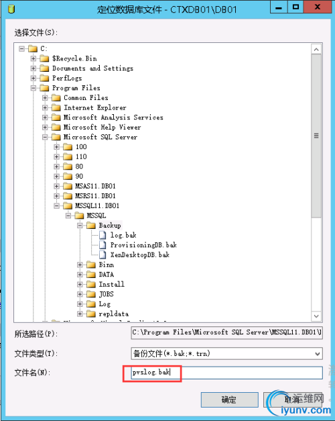Image resolution: width=335 pixels, height=421 pixels.
Task: Select the MSRS11.DB01 label
Action: tap(95, 196)
